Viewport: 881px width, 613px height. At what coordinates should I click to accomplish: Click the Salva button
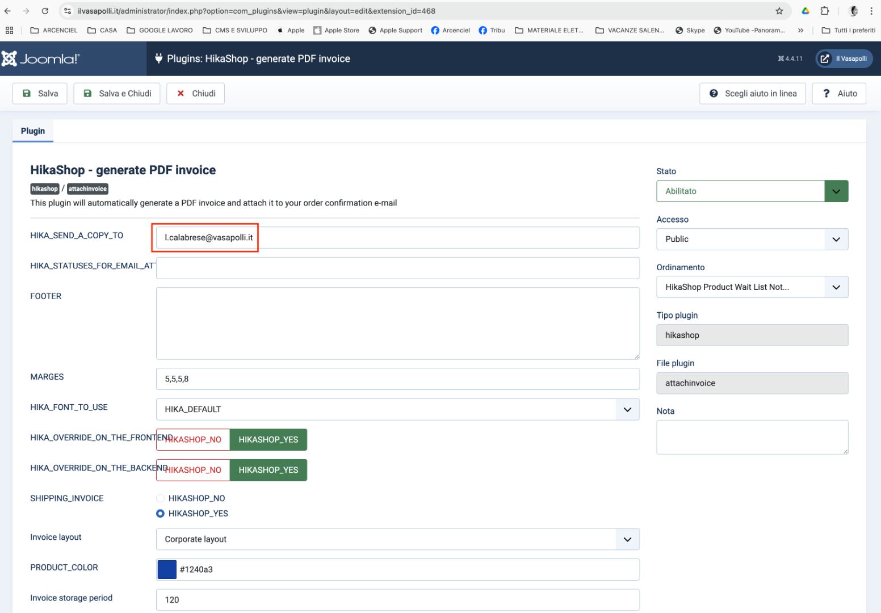pyautogui.click(x=40, y=94)
